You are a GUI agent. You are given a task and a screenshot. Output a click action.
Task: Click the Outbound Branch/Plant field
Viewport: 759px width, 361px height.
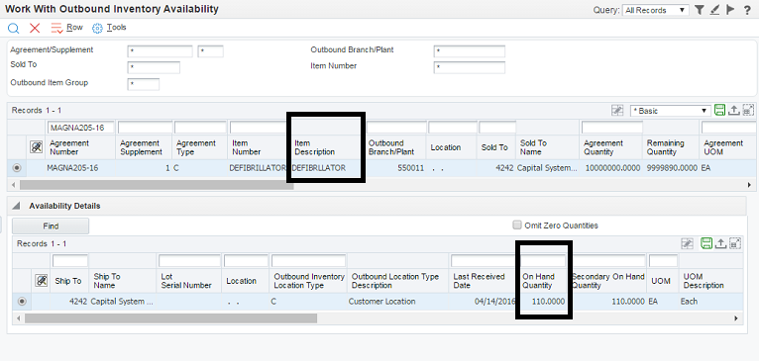pos(469,51)
